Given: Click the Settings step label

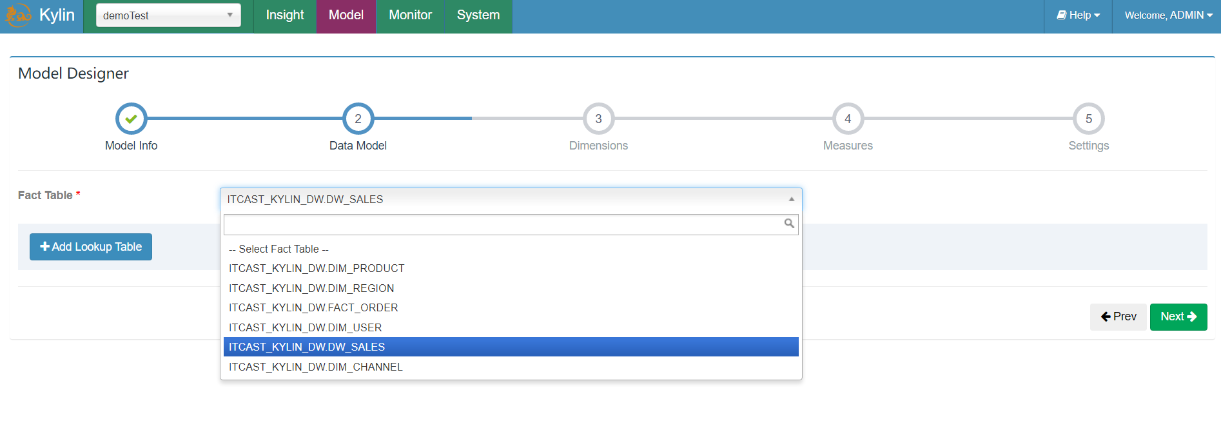Looking at the screenshot, I should pos(1089,146).
